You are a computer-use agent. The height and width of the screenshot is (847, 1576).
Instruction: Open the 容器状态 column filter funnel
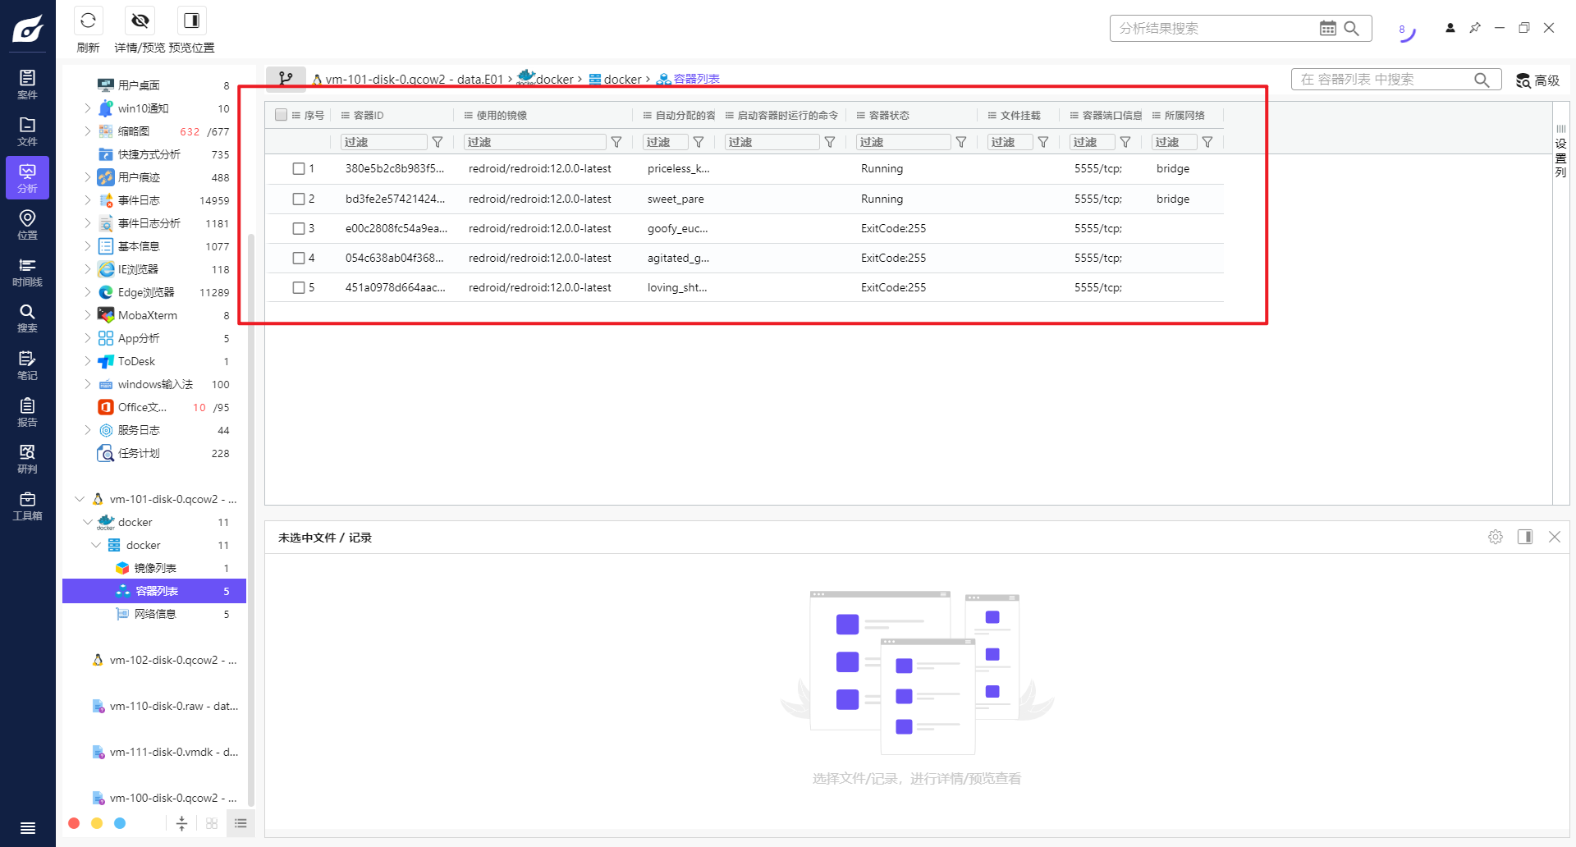961,142
